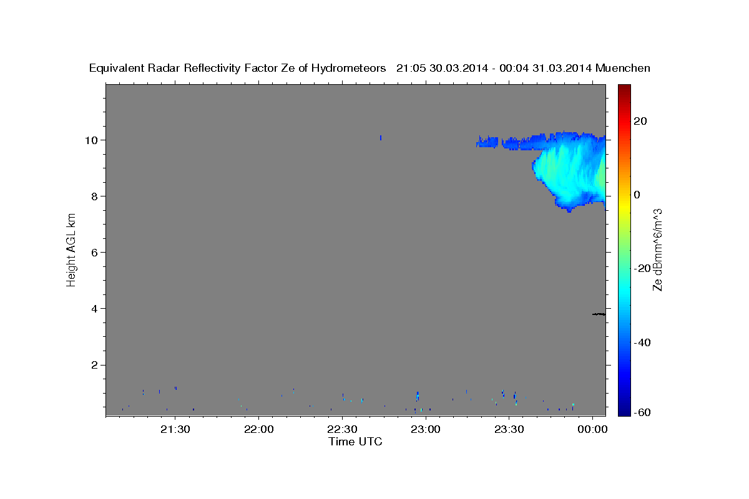Viewport: 749px width, 499px height.
Task: Click the colorbar label '0'
Action: (x=639, y=195)
